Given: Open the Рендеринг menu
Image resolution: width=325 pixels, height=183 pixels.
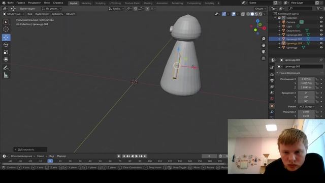Looking at the screenshot, I should click(x=35, y=3).
